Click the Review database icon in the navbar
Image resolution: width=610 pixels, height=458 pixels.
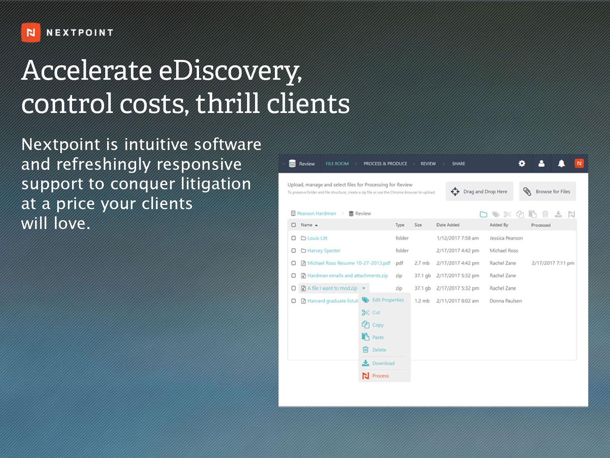coord(292,163)
